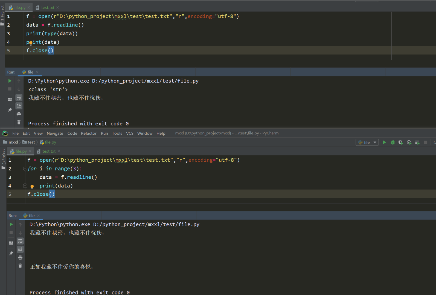Open the Project tool window in the upper window
The width and height of the screenshot is (436, 295).
click(2, 16)
